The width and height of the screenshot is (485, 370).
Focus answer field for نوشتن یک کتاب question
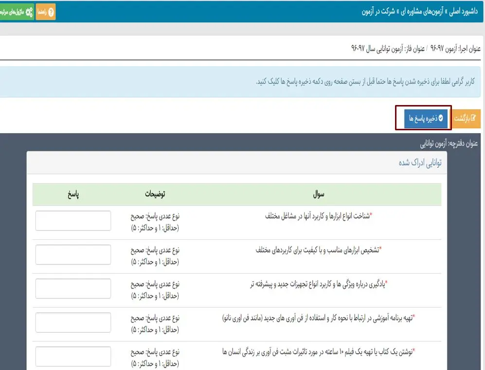73,356
